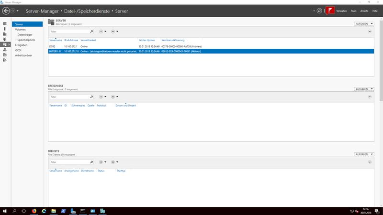Click the taskbar clock showing 30.01.2018

[x=366, y=211]
